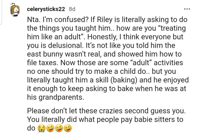The image size is (197, 137).
Task: Click the crying face emoji
Action: point(41,128)
